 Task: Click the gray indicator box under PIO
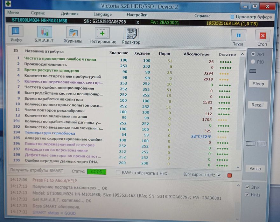click(x=253, y=71)
